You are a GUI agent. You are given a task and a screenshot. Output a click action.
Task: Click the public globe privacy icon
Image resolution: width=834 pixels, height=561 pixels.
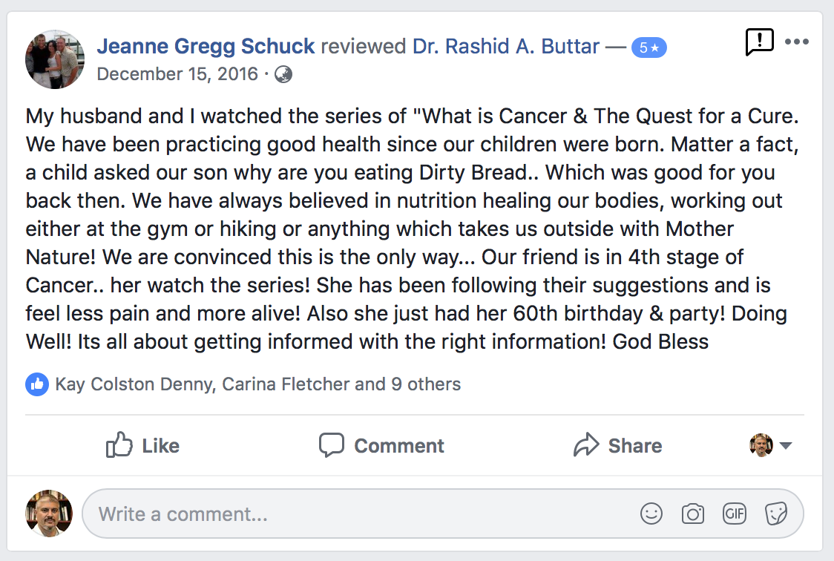283,74
